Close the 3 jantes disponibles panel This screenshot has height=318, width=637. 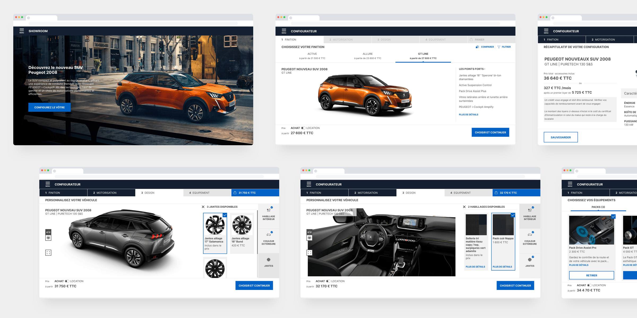click(x=203, y=207)
